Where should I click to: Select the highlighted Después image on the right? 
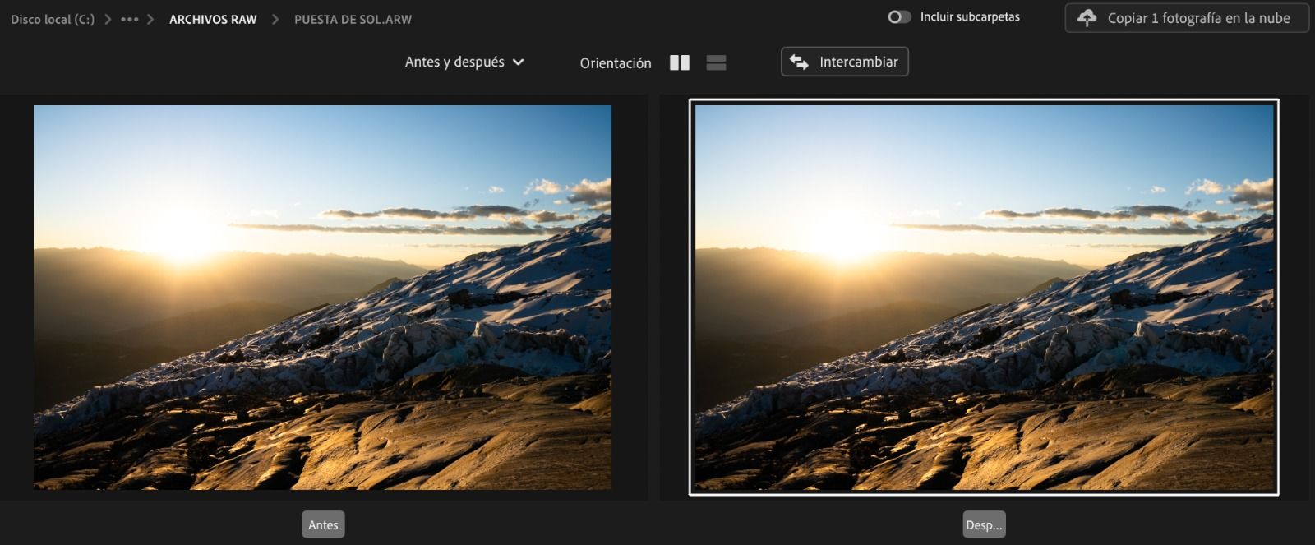click(x=984, y=297)
